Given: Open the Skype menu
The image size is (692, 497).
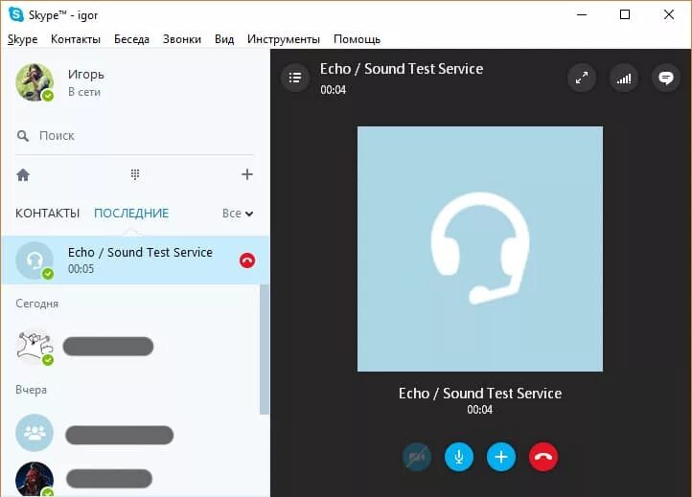Looking at the screenshot, I should (x=22, y=39).
